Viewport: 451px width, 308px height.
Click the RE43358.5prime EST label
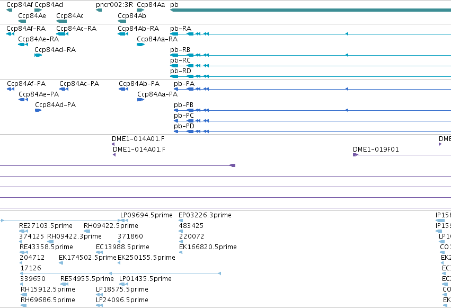pos(46,247)
